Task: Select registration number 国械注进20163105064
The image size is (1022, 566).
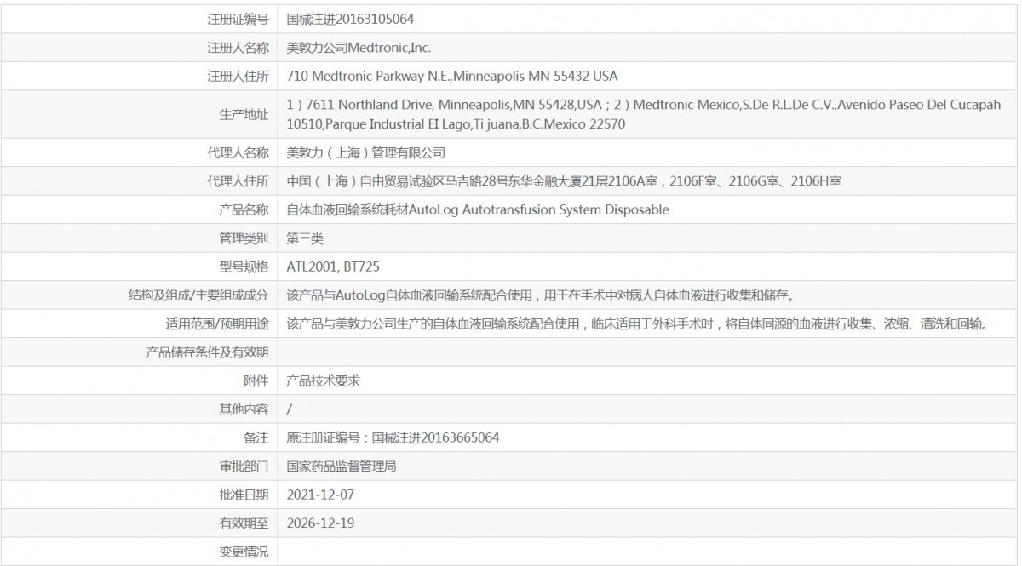Action: [351, 19]
